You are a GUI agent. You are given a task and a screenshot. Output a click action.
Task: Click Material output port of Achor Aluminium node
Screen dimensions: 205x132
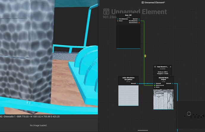[x=137, y=84]
